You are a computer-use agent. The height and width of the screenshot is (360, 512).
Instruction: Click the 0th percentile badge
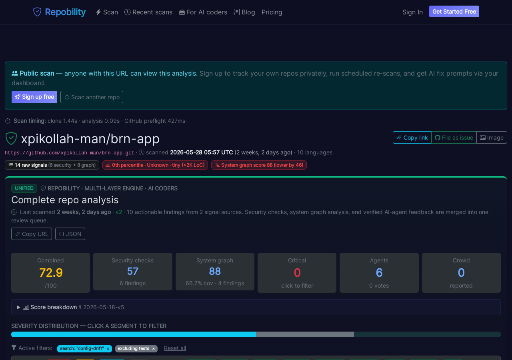click(155, 165)
